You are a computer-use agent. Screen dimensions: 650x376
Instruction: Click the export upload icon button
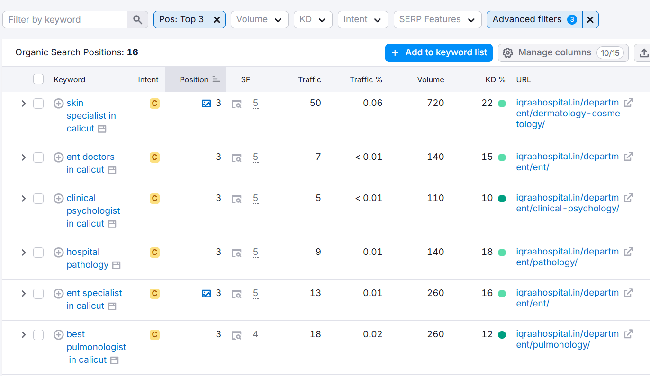coord(643,53)
